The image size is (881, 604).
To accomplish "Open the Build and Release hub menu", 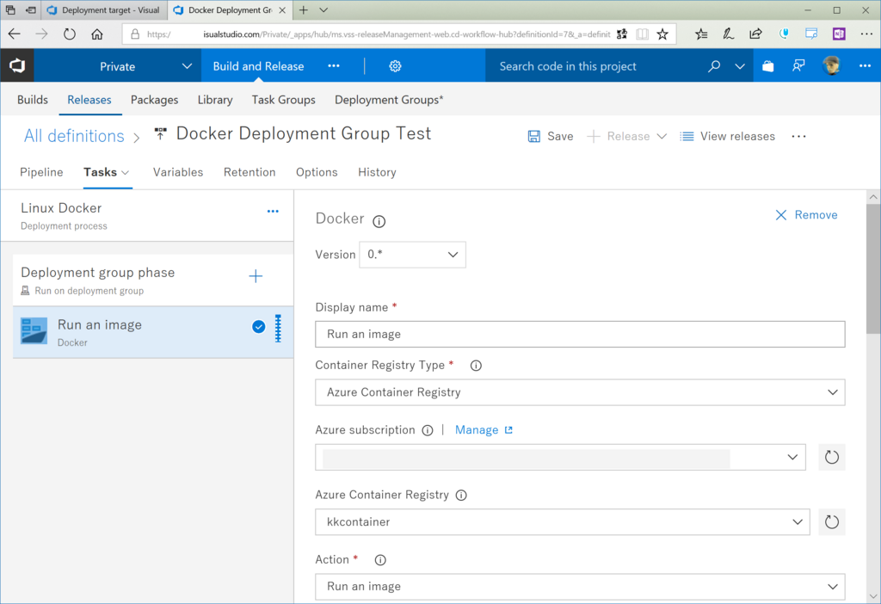I will 258,66.
